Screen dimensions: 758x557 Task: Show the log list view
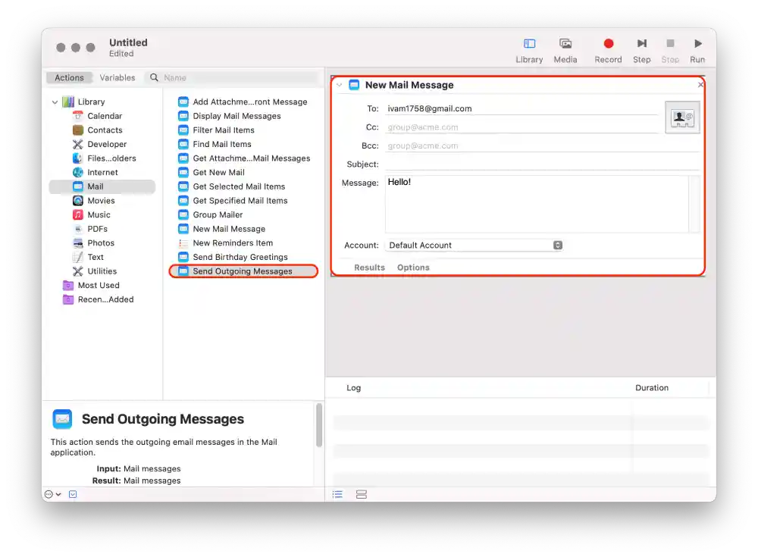click(337, 494)
